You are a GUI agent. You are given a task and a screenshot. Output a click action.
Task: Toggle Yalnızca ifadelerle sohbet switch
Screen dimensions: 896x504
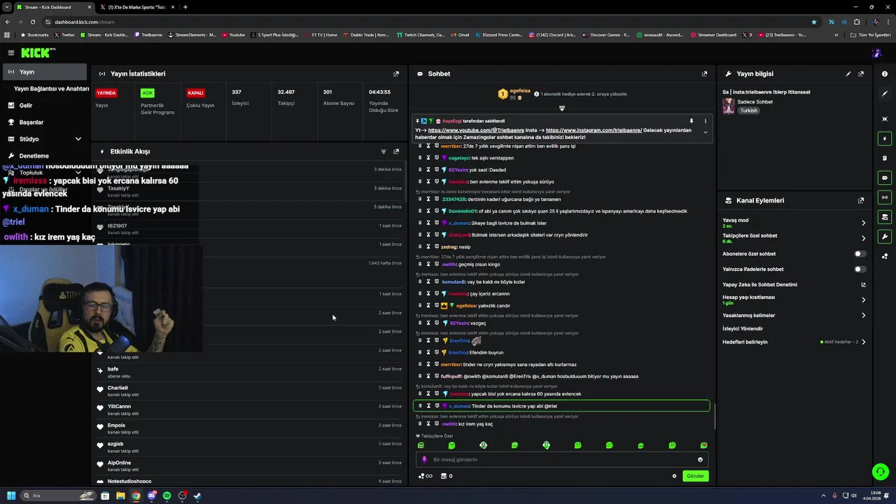(860, 269)
